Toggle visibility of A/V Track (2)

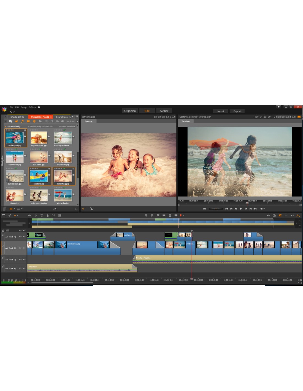tap(20, 248)
